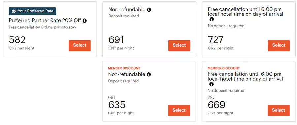The image size is (297, 125).
Task: Click Preferred Partner Rate 20% Off title
Action: tap(45, 20)
